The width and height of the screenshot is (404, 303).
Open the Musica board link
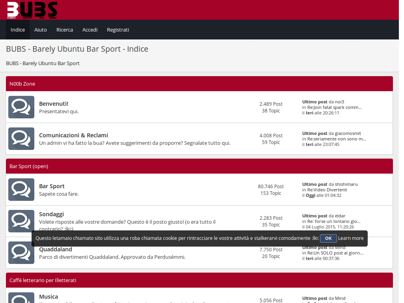click(x=49, y=297)
